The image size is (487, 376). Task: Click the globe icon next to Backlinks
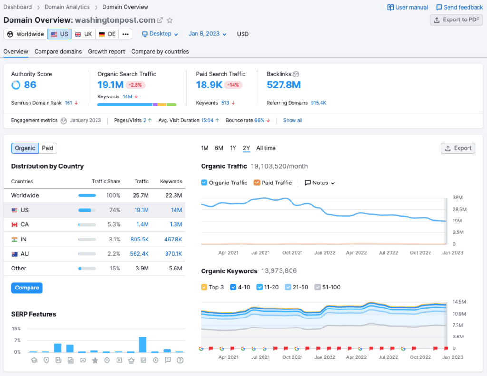[296, 74]
